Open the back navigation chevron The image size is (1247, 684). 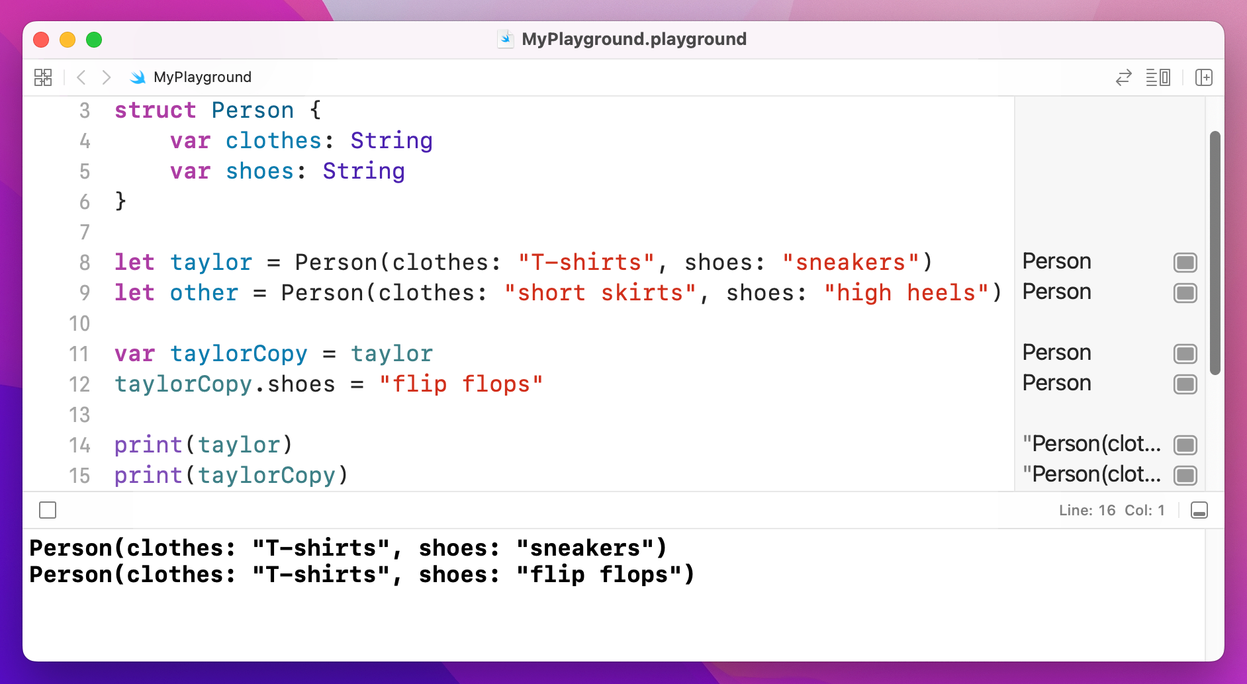[81, 77]
